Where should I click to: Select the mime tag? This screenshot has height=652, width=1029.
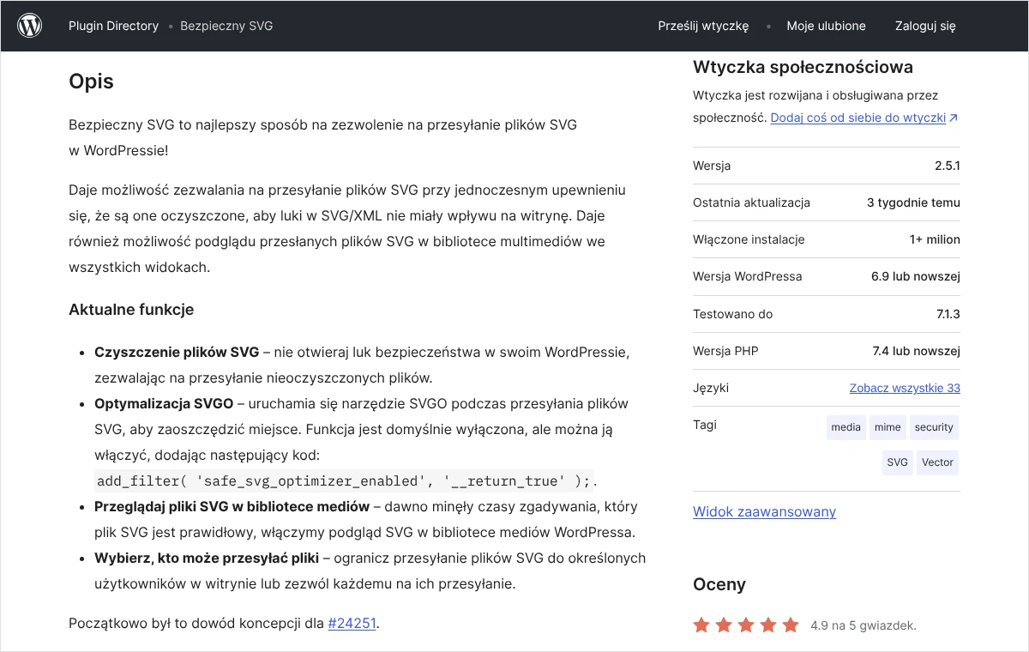point(888,427)
